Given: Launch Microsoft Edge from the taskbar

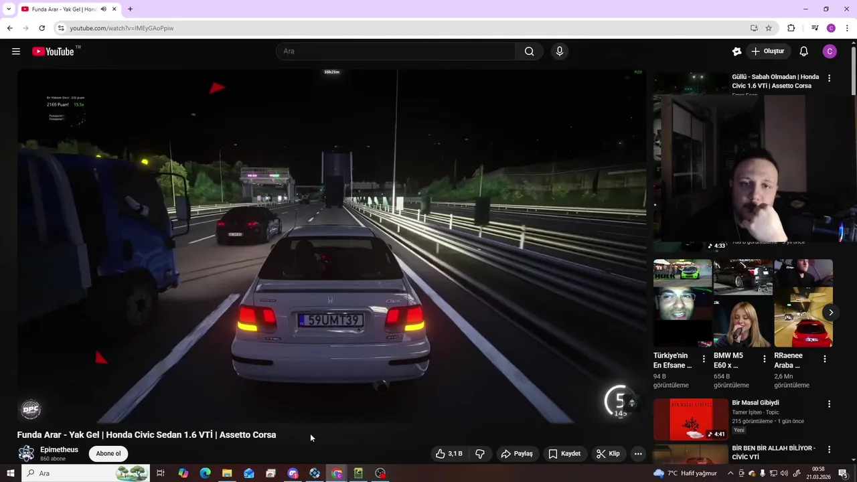Looking at the screenshot, I should tap(205, 473).
